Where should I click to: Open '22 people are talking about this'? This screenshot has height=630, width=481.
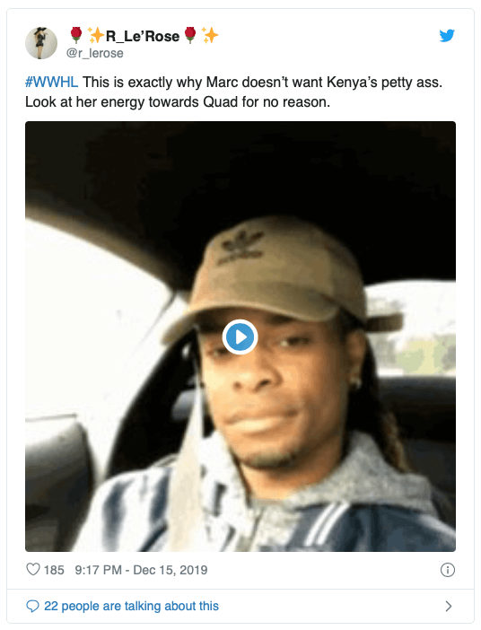(131, 606)
